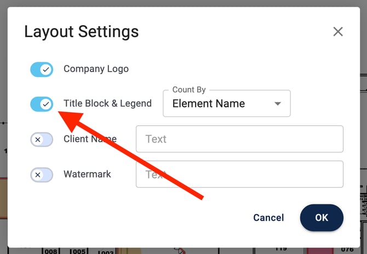Click the Layout Settings dialog title

(81, 32)
